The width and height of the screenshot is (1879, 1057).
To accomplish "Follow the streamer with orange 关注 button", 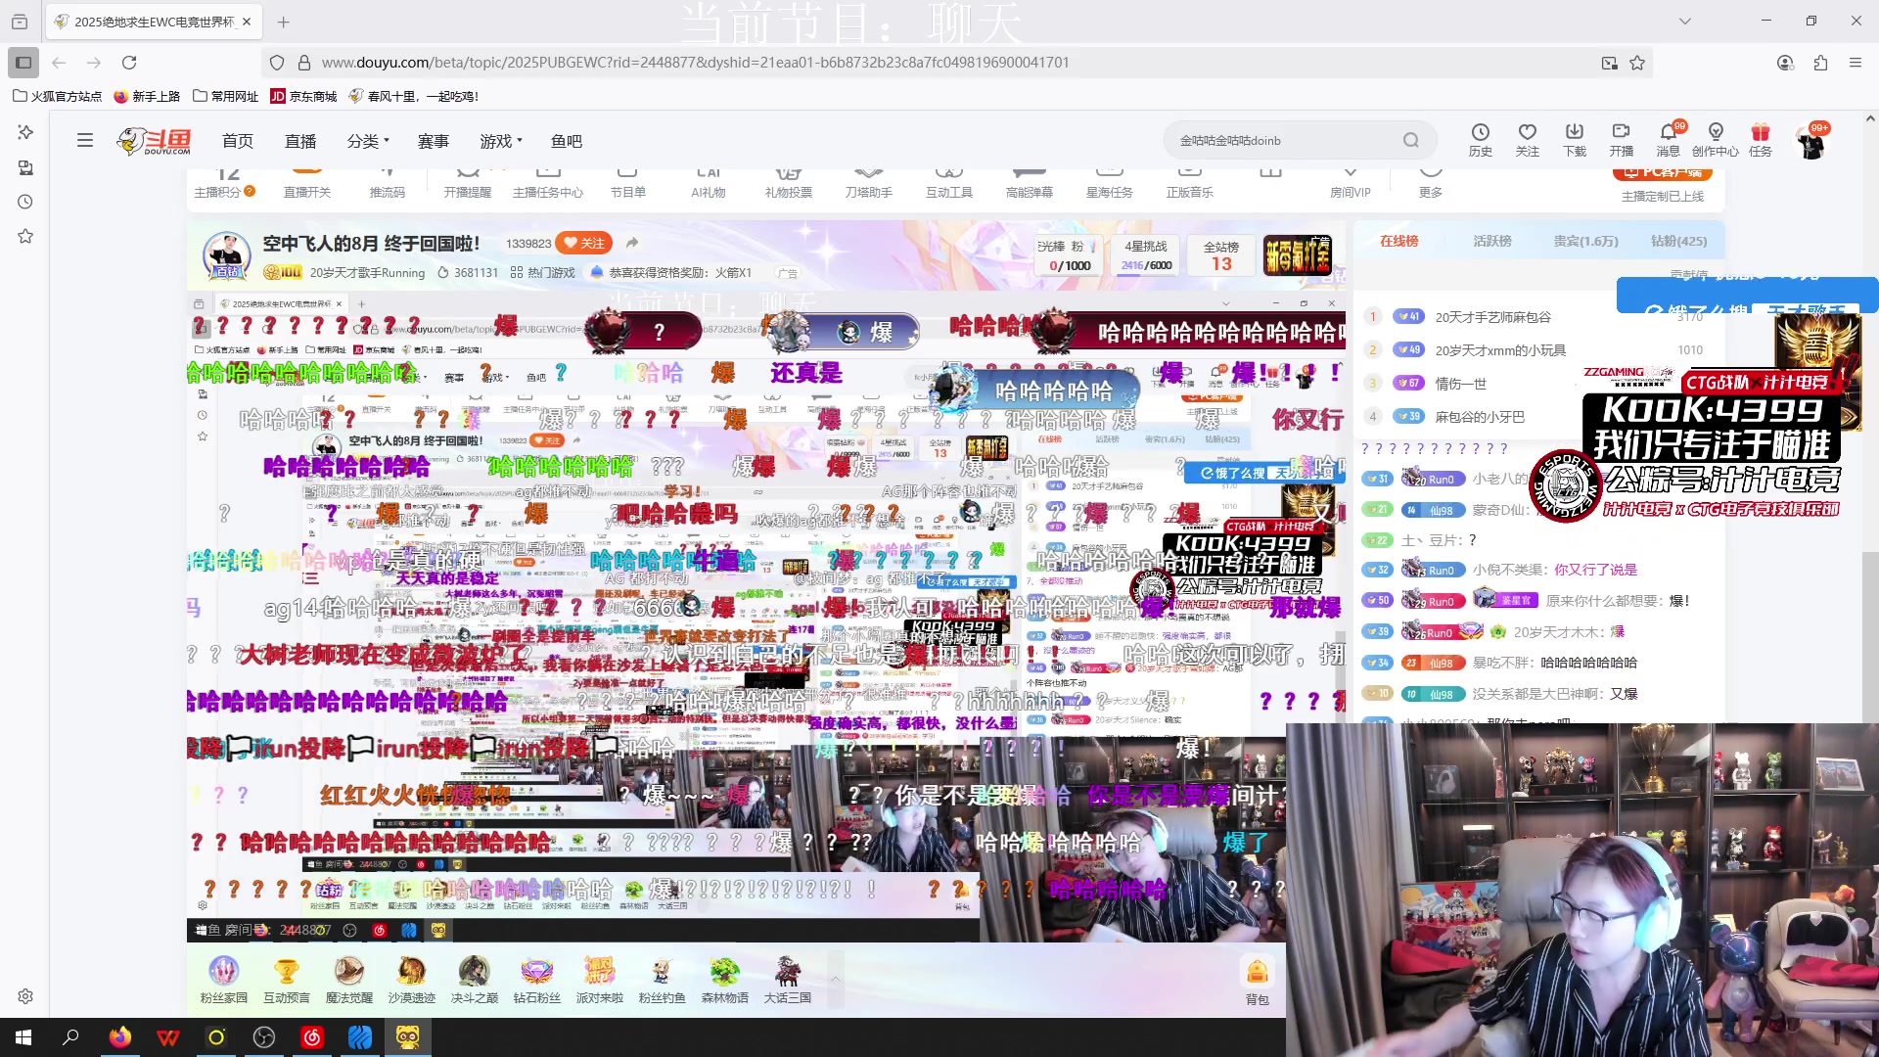I will coord(583,243).
